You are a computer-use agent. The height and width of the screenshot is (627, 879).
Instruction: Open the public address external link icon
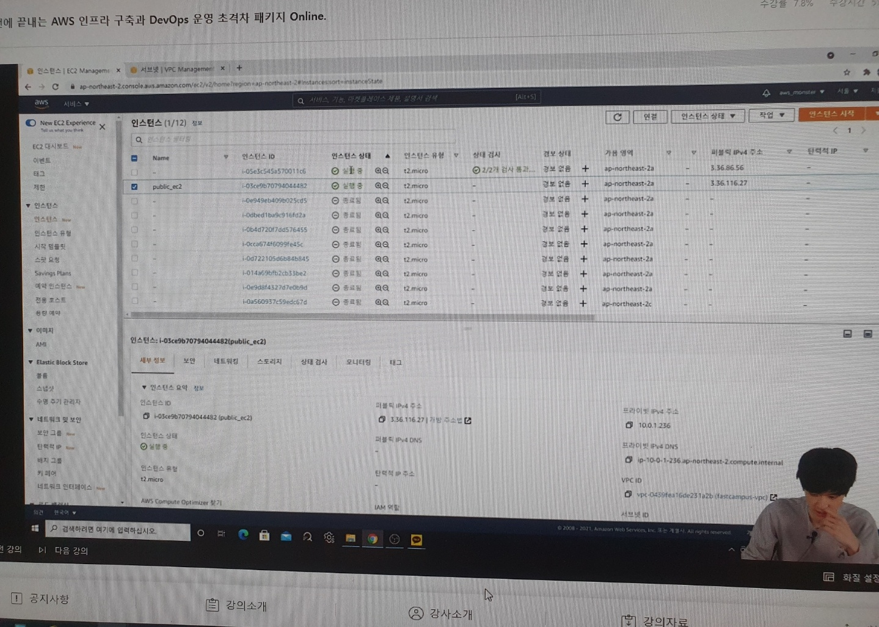point(468,420)
